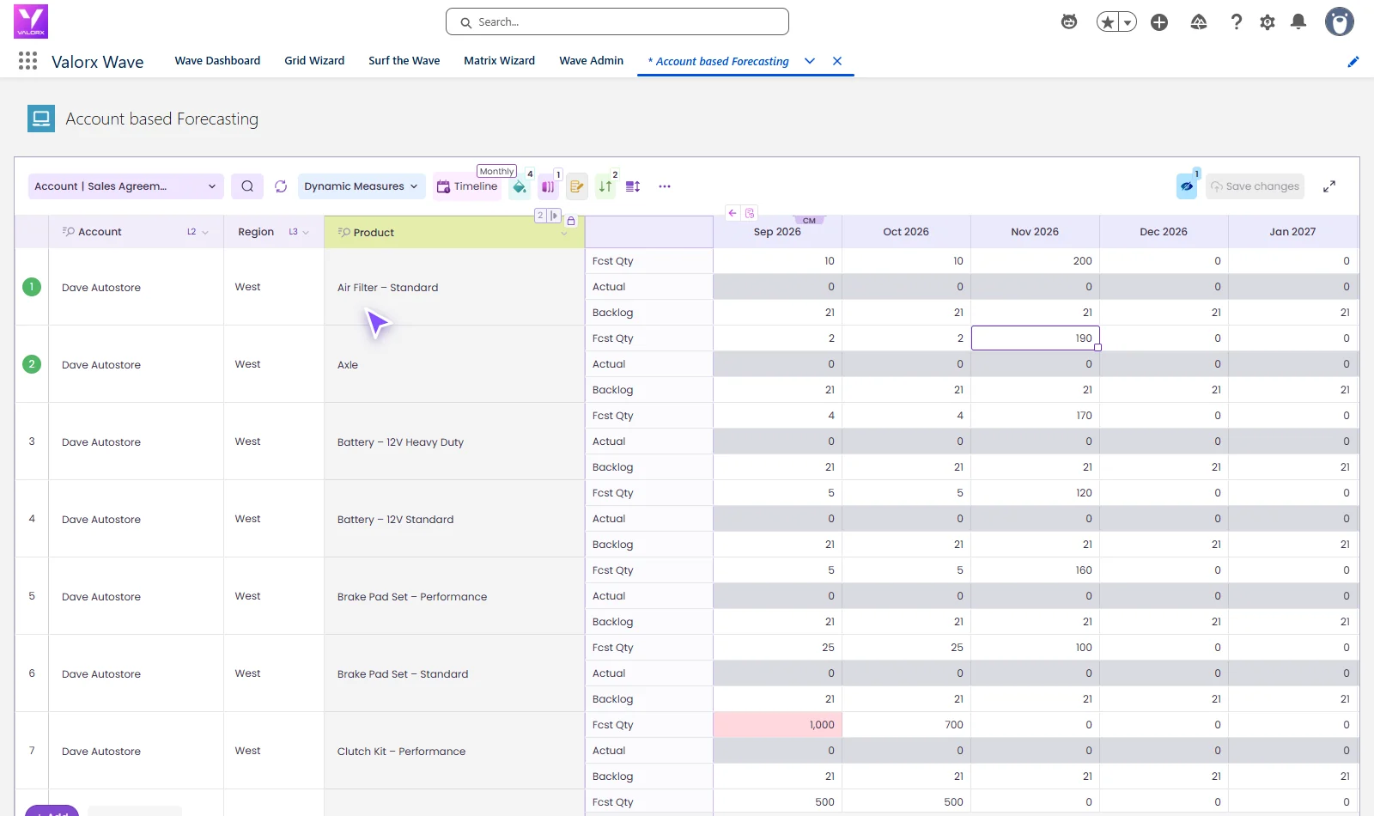Open the Setup gear icon
Image resolution: width=1374 pixels, height=816 pixels.
pyautogui.click(x=1268, y=22)
